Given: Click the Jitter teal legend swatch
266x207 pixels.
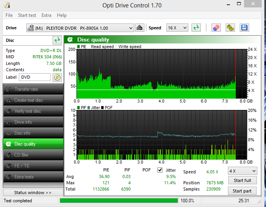Looking at the screenshot, I should [x=89, y=108].
